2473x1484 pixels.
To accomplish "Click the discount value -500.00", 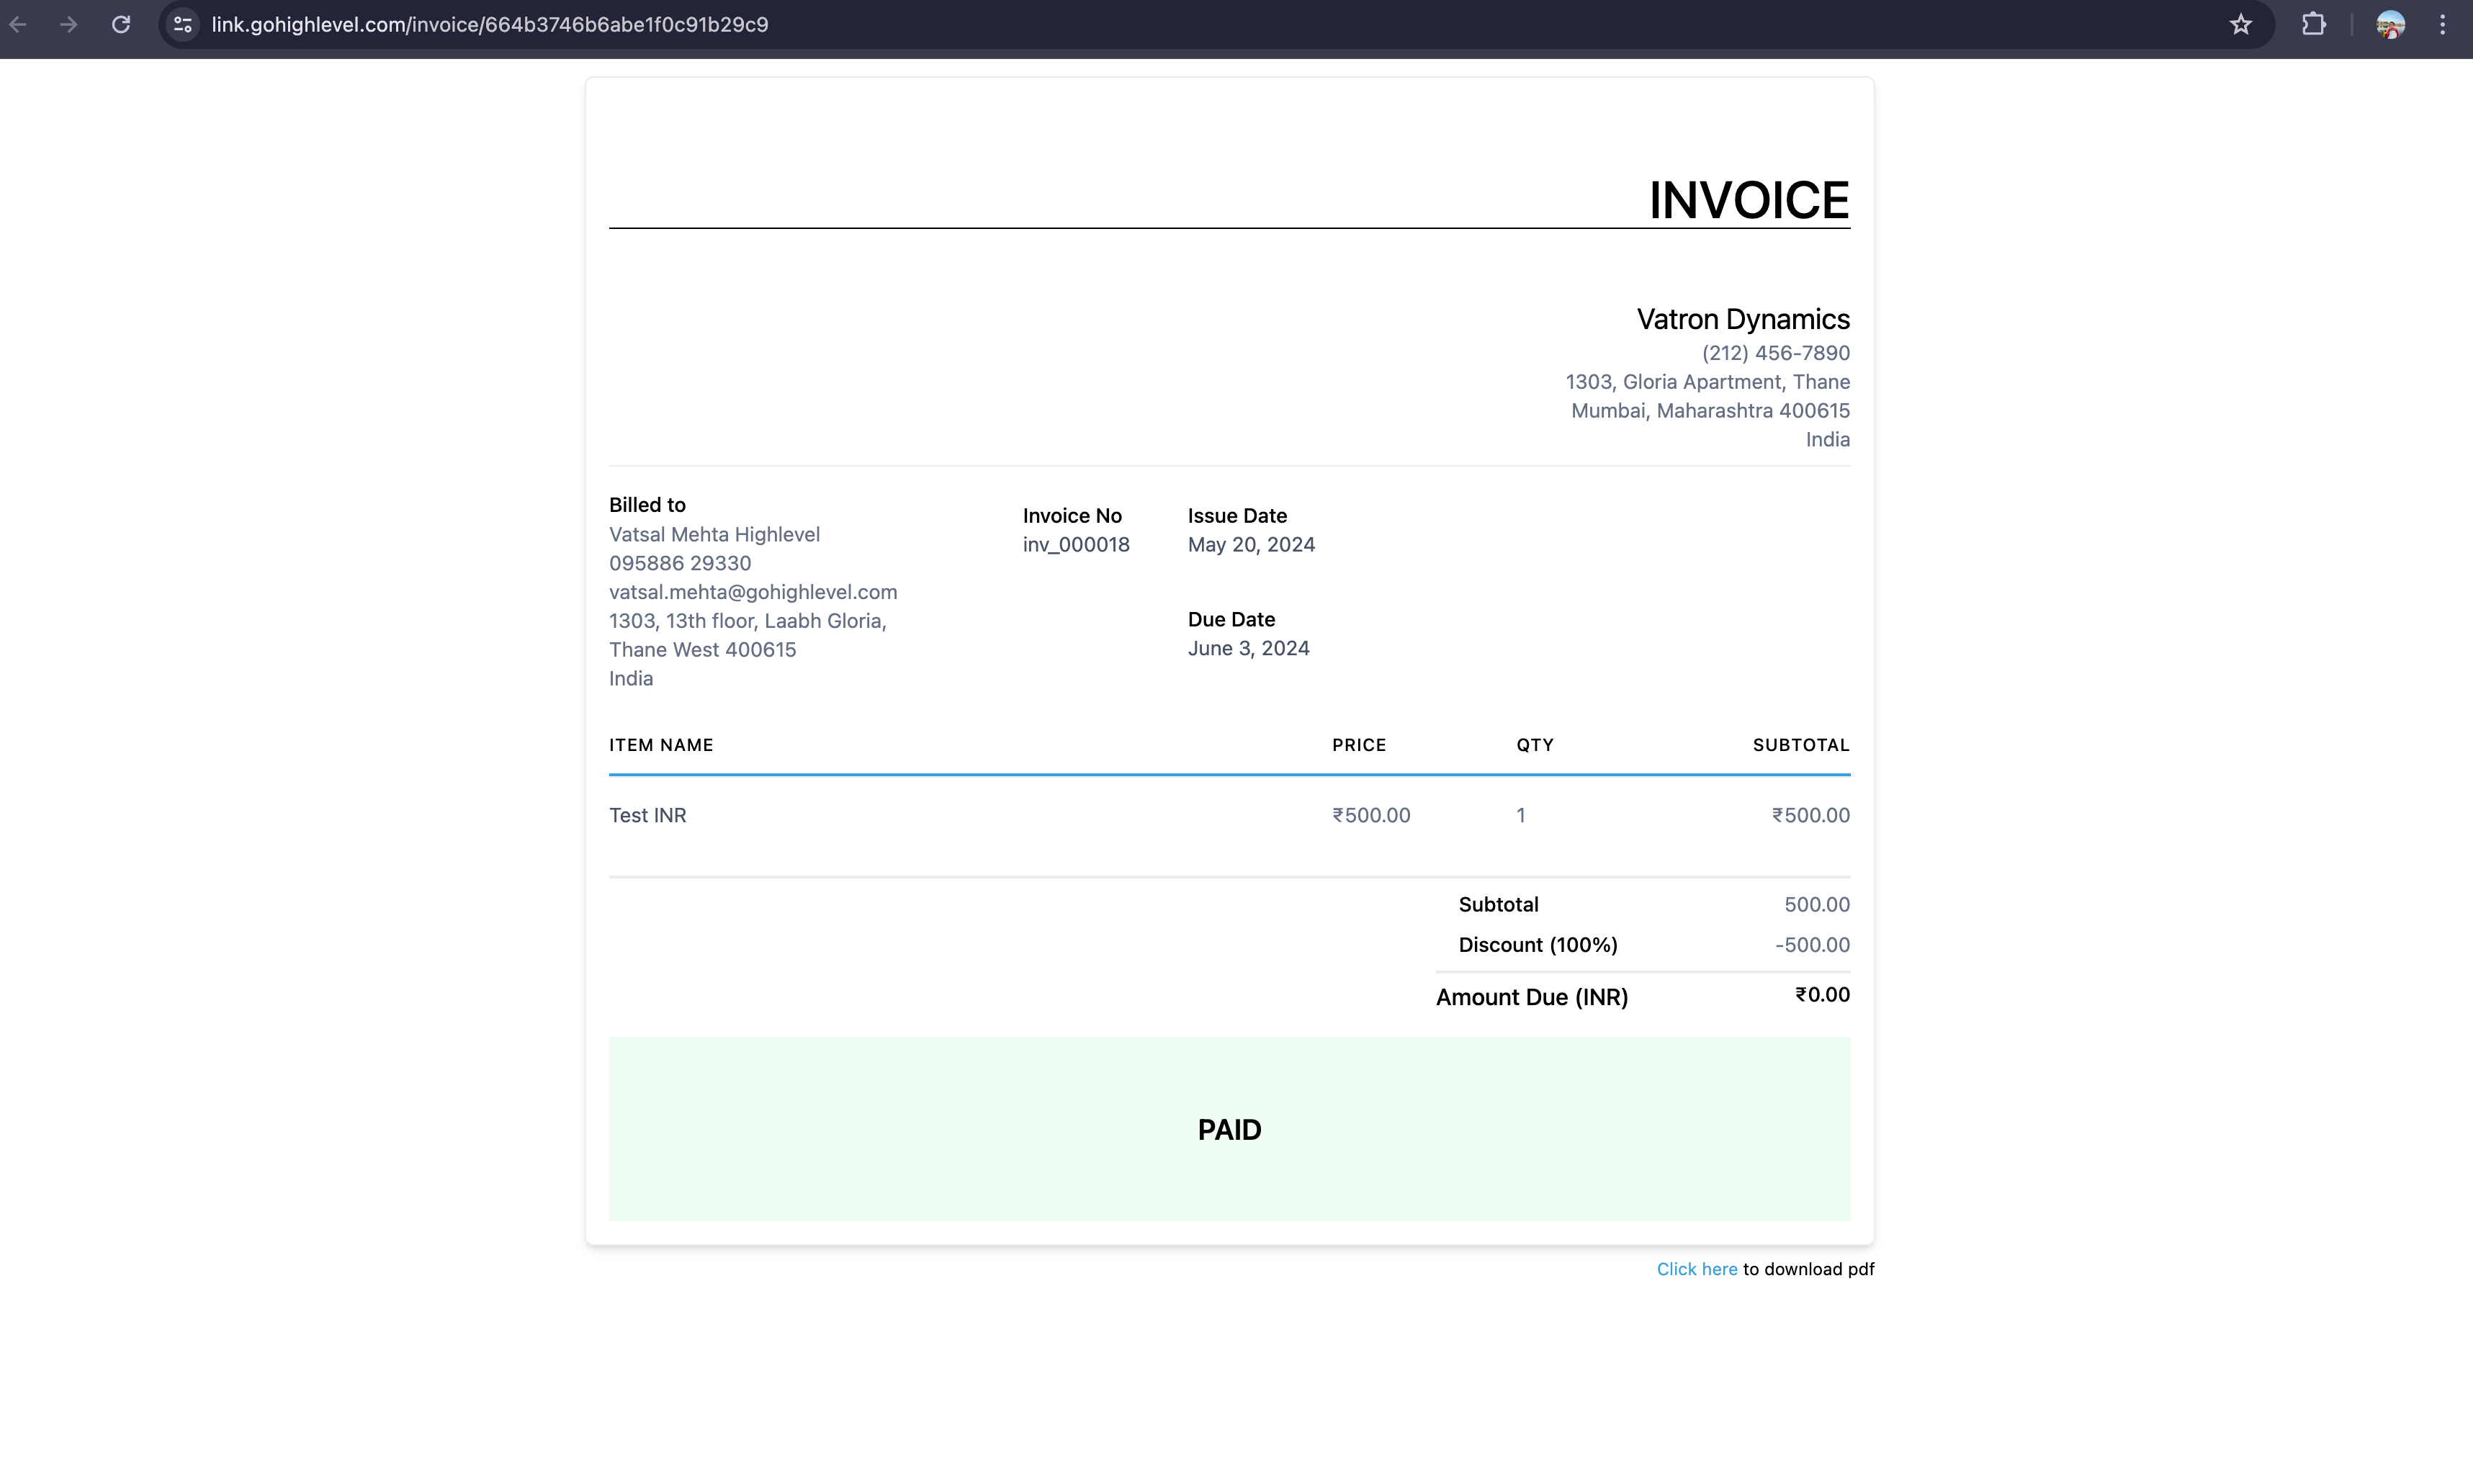I will (x=1812, y=945).
